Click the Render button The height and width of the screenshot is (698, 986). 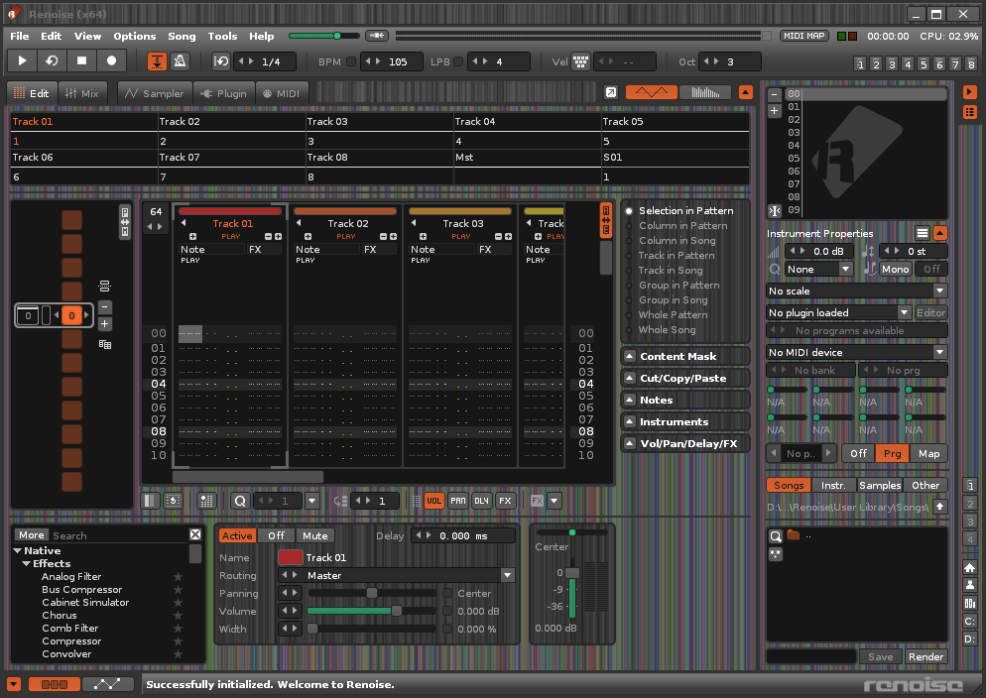[925, 656]
